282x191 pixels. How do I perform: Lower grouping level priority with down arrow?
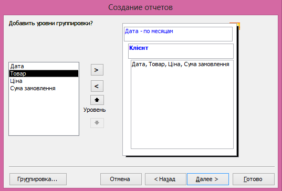tap(97, 123)
